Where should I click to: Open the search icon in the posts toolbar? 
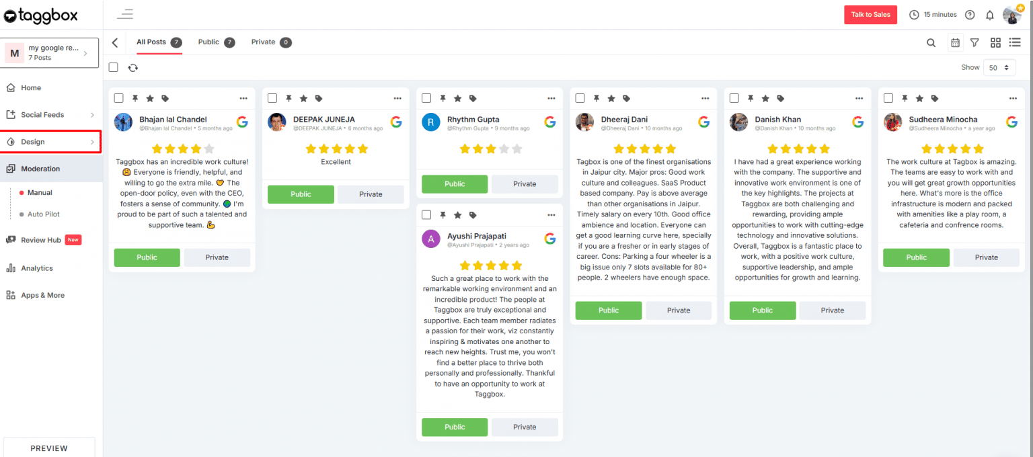tap(931, 42)
